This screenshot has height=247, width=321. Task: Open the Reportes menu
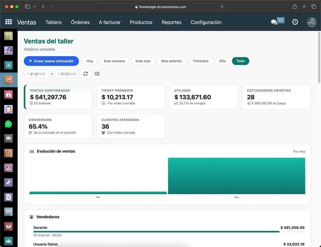[x=172, y=22]
